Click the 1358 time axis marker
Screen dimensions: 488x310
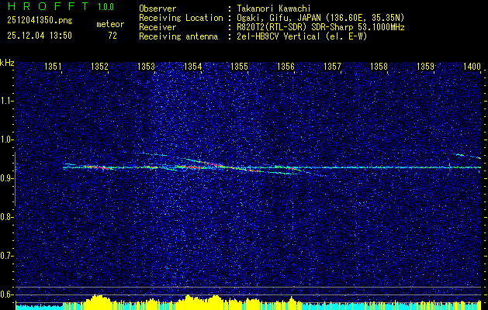click(379, 66)
